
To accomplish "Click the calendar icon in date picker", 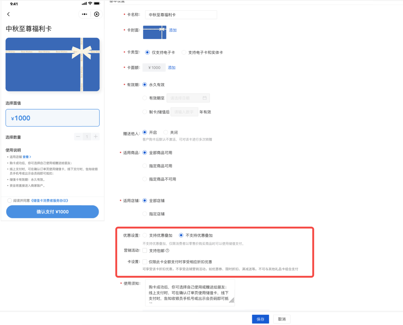I will (x=205, y=98).
